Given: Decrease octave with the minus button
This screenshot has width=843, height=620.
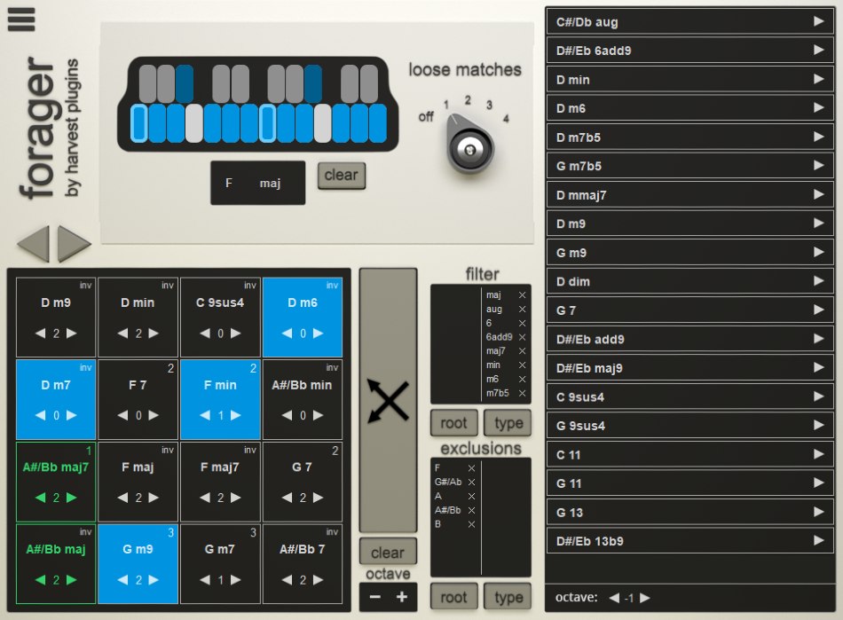Looking at the screenshot, I should [374, 597].
